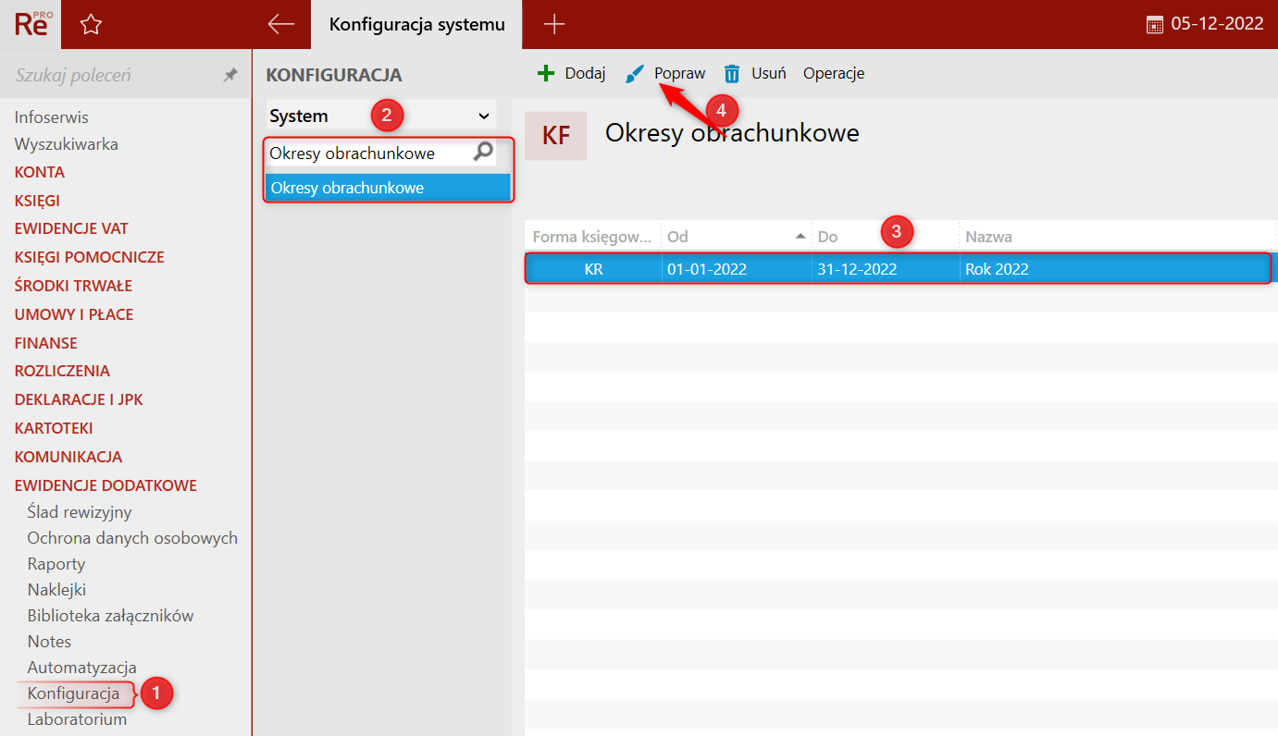Open favorites with the star icon

(91, 25)
